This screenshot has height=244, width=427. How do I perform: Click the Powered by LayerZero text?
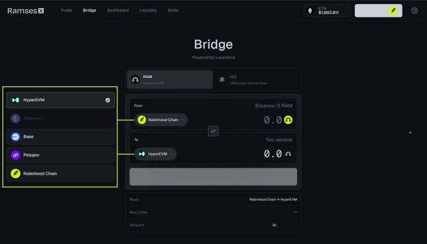213,57
